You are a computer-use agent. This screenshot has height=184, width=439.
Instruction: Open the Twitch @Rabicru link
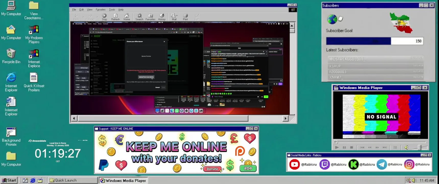click(x=333, y=164)
